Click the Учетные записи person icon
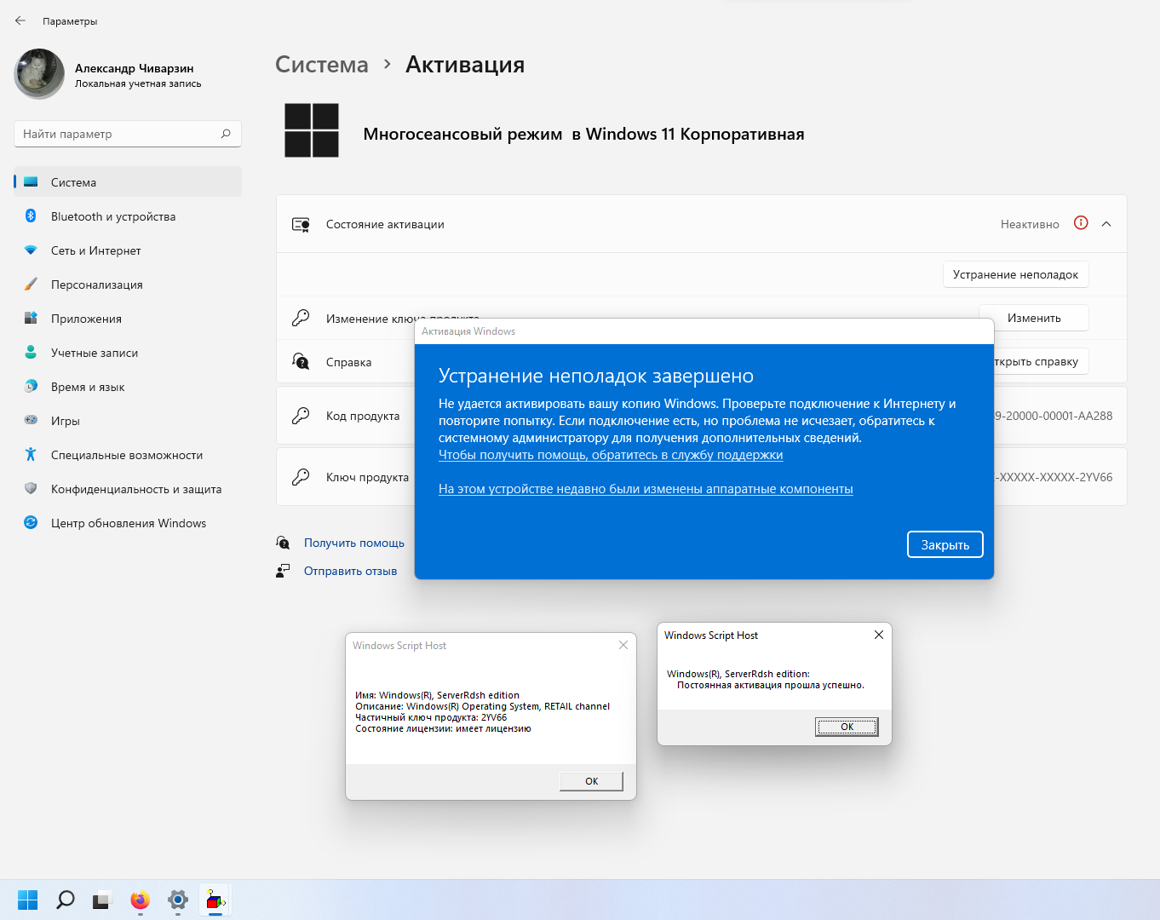Screen dimensions: 1160x920 [31, 352]
